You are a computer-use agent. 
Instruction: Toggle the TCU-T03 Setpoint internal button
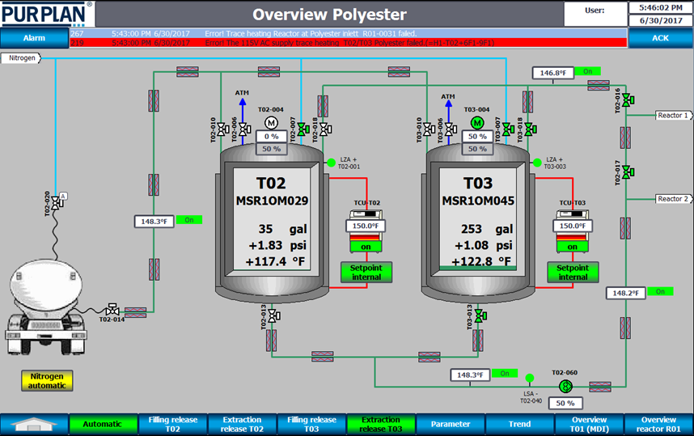click(573, 272)
